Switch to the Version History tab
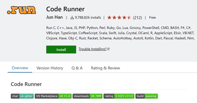Image resolution: width=197 pixels, height=103 pixels. click(50, 68)
